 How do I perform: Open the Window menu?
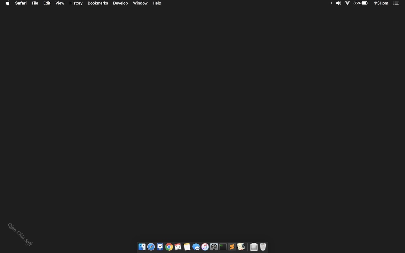[140, 3]
